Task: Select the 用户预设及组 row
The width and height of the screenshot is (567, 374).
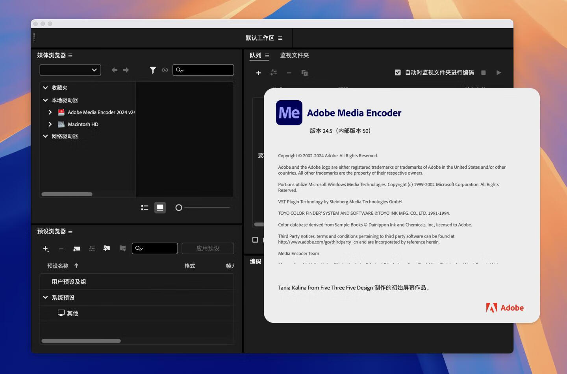Action: coord(137,282)
